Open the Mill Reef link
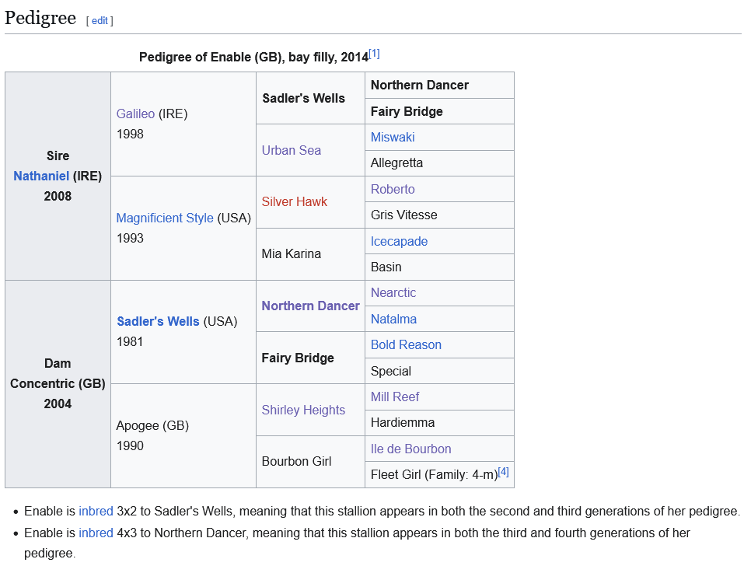Screen dimensions: 751x566 [x=395, y=397]
